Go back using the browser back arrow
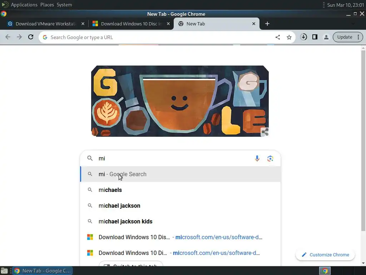The width and height of the screenshot is (366, 275). 8,37
